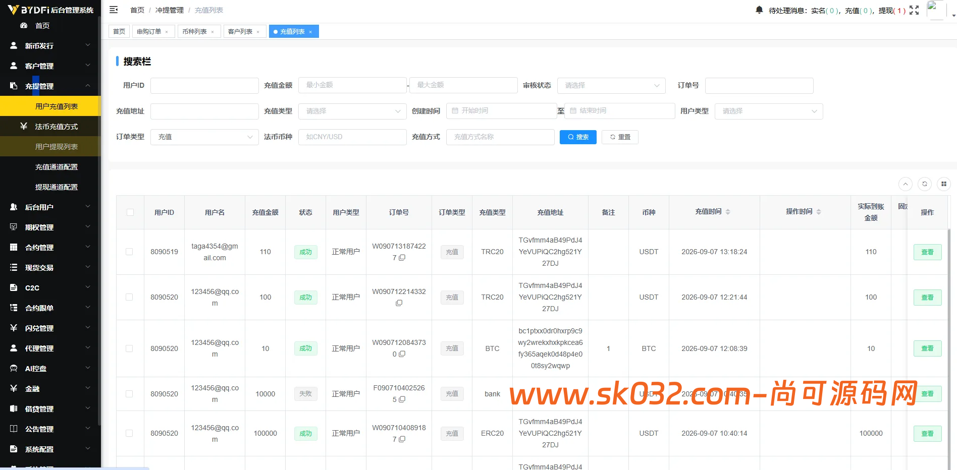
Task: Expand the 客户管理 sidebar menu
Action: tap(50, 66)
